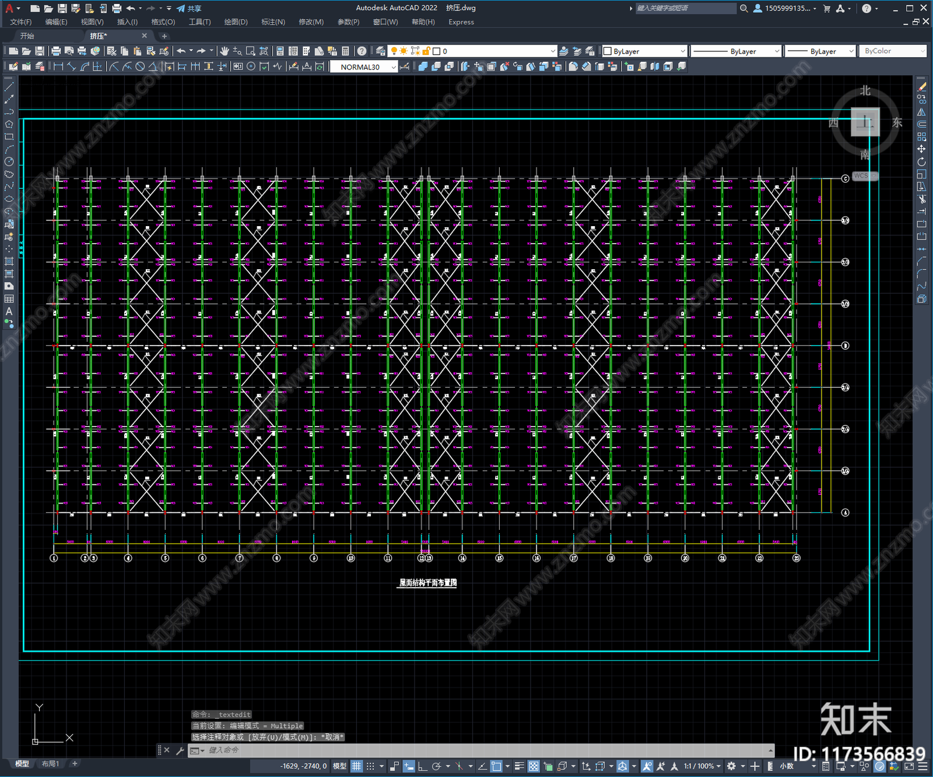
Task: Open the 视图(V) menu
Action: [92, 22]
